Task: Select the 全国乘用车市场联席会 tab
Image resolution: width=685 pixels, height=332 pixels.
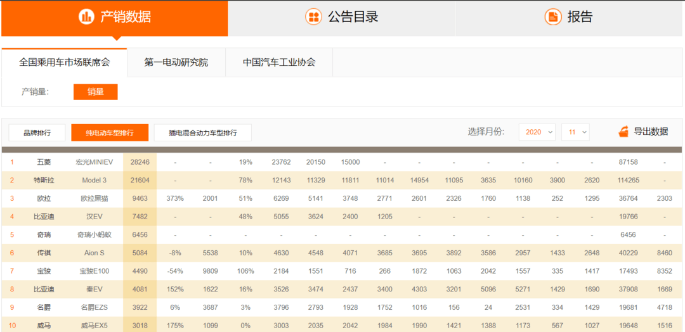Action: pyautogui.click(x=64, y=62)
